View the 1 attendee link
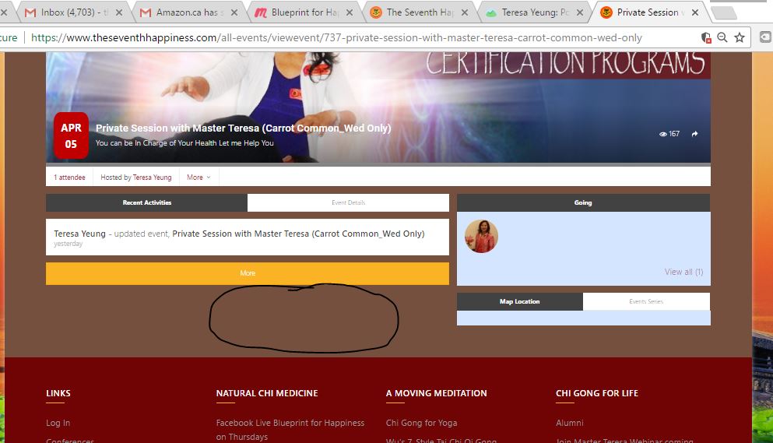Screen dimensions: 773x443 (69, 177)
